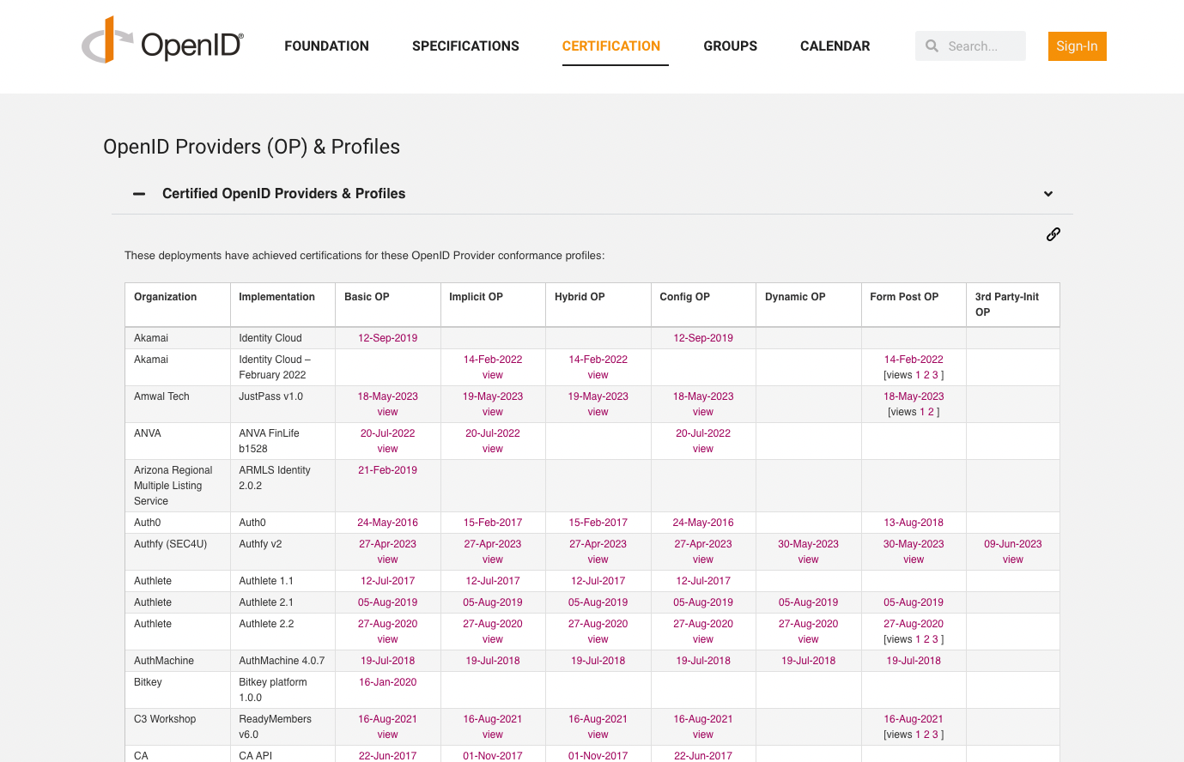Image resolution: width=1184 pixels, height=762 pixels.
Task: Open CA API Hybrid OP 01-Nov-2017
Action: click(x=598, y=756)
